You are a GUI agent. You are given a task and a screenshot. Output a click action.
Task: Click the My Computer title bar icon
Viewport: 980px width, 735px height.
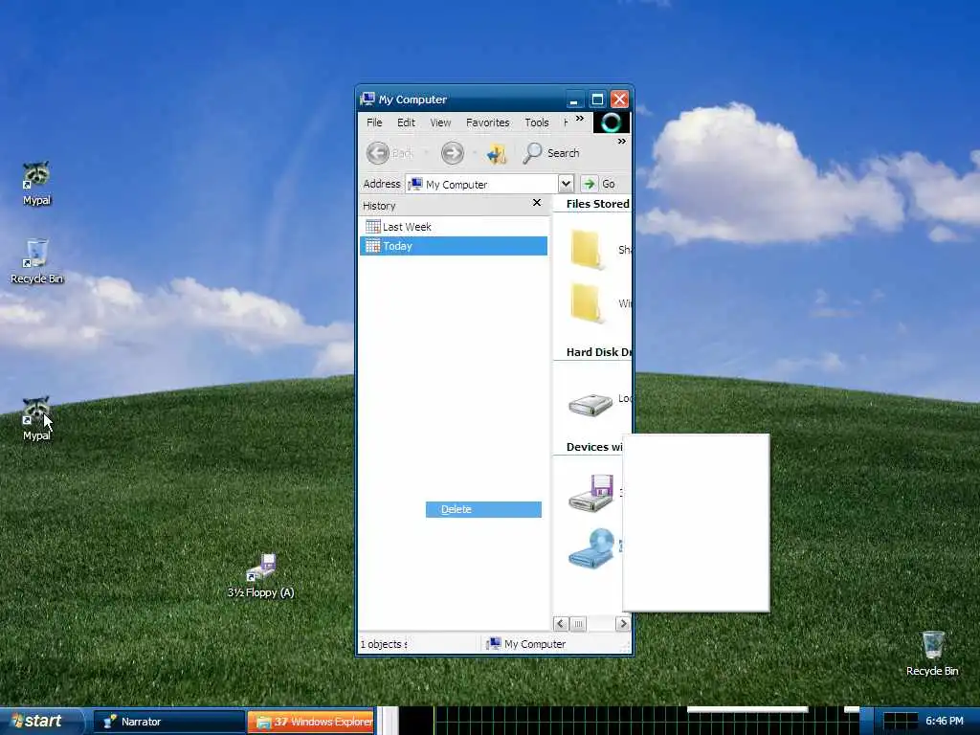point(367,99)
